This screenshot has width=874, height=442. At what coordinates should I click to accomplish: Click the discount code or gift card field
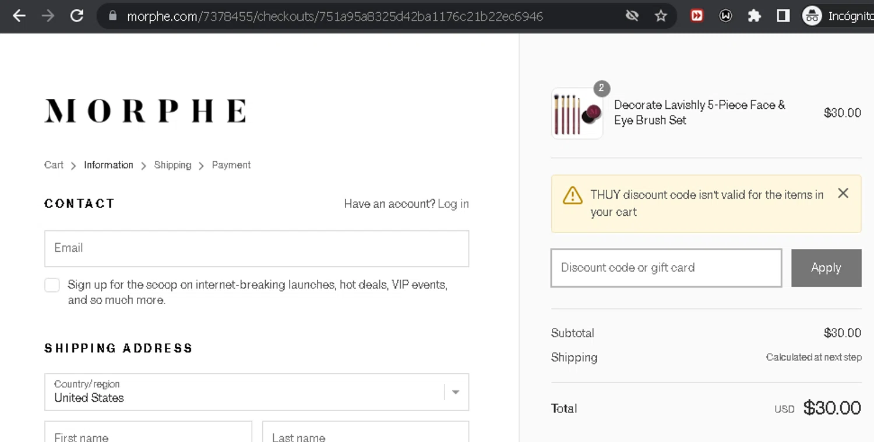tap(666, 268)
